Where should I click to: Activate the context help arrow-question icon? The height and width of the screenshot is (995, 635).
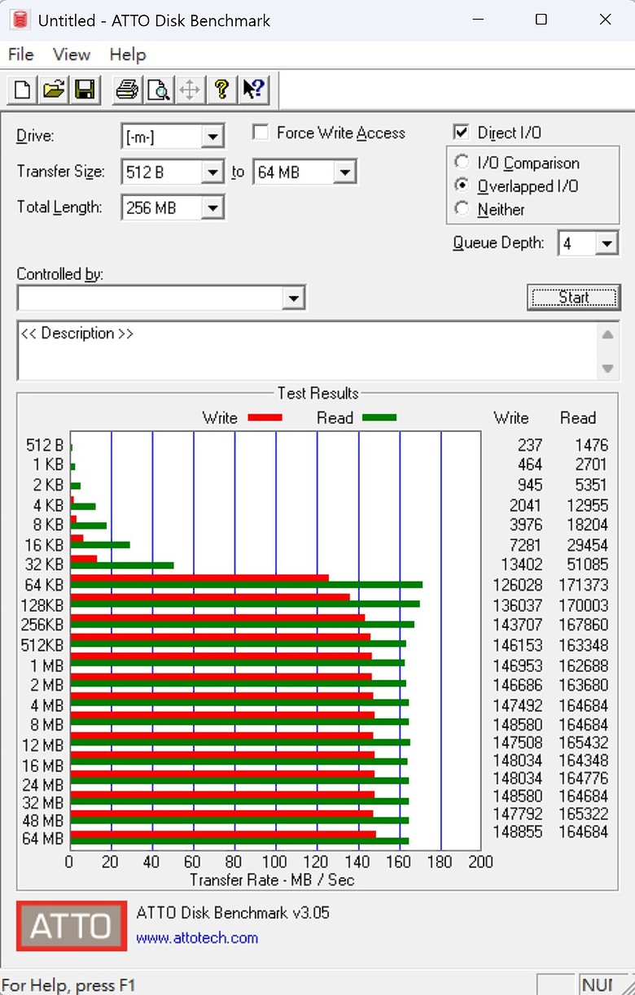pos(252,89)
